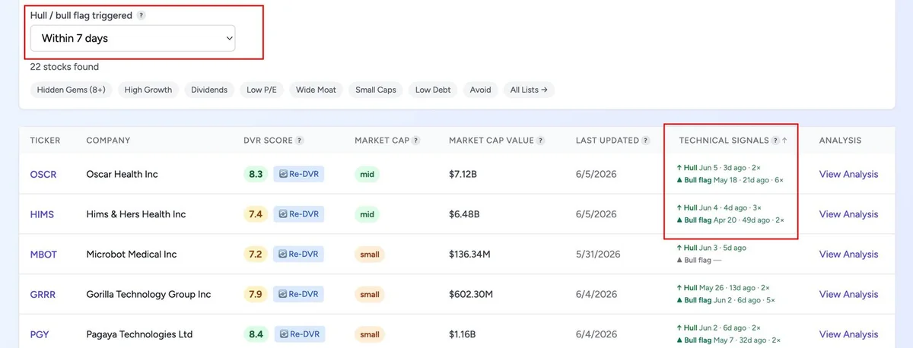Select the Wide Moat list chip
The height and width of the screenshot is (348, 913).
316,90
